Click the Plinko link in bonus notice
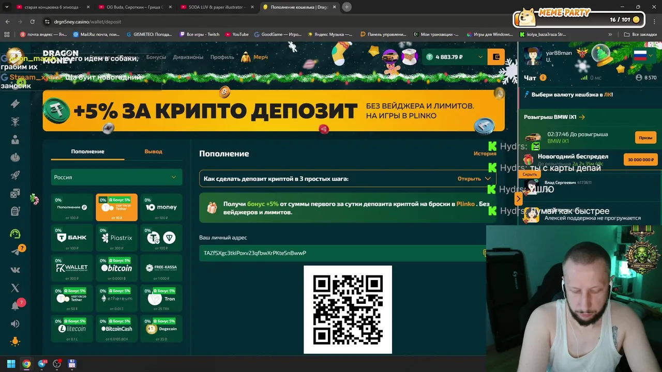This screenshot has height=372, width=662. [465, 204]
